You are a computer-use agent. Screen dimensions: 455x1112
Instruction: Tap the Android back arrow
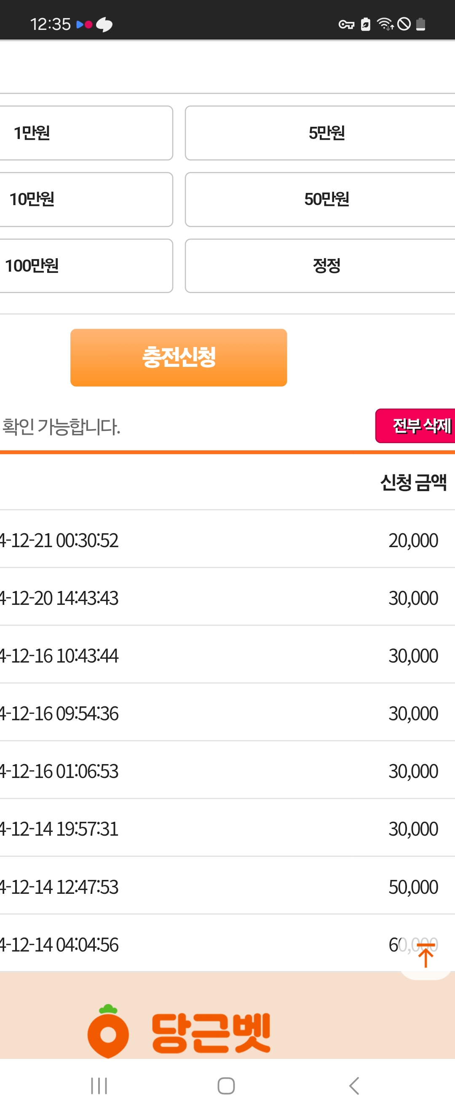click(354, 1085)
